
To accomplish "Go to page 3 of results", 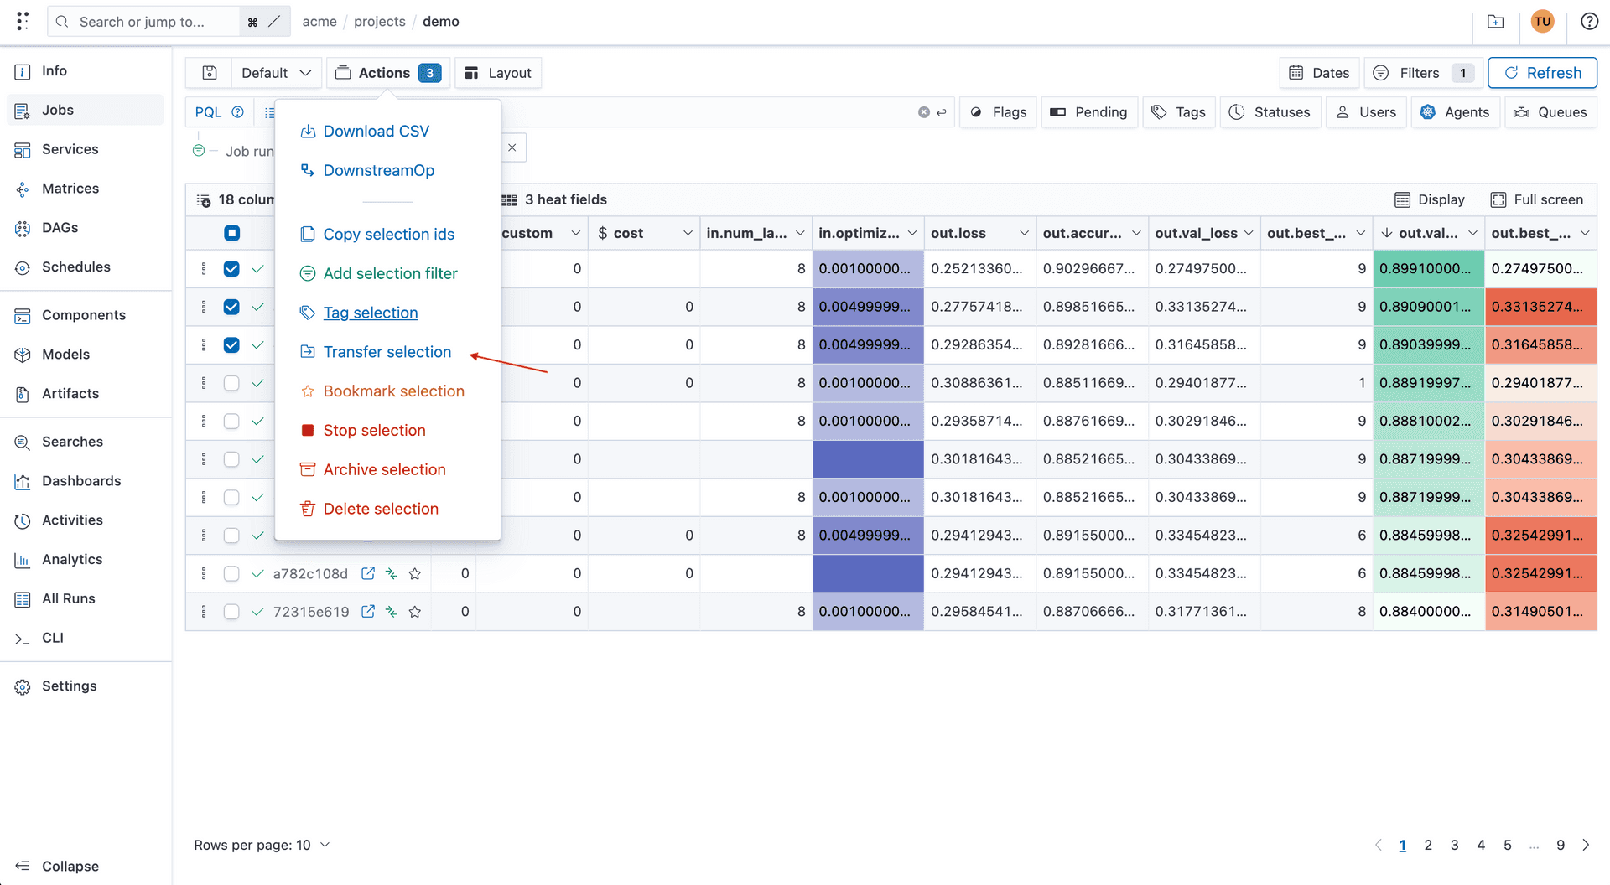I will (1454, 845).
